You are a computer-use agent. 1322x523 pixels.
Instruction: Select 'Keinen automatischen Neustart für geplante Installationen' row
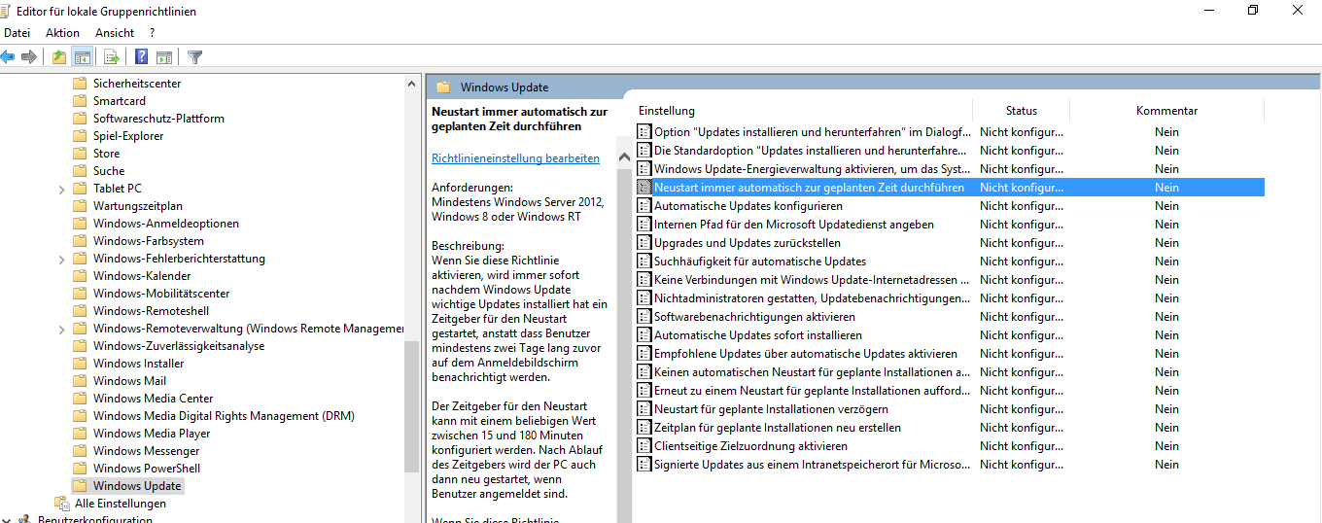[951, 372]
